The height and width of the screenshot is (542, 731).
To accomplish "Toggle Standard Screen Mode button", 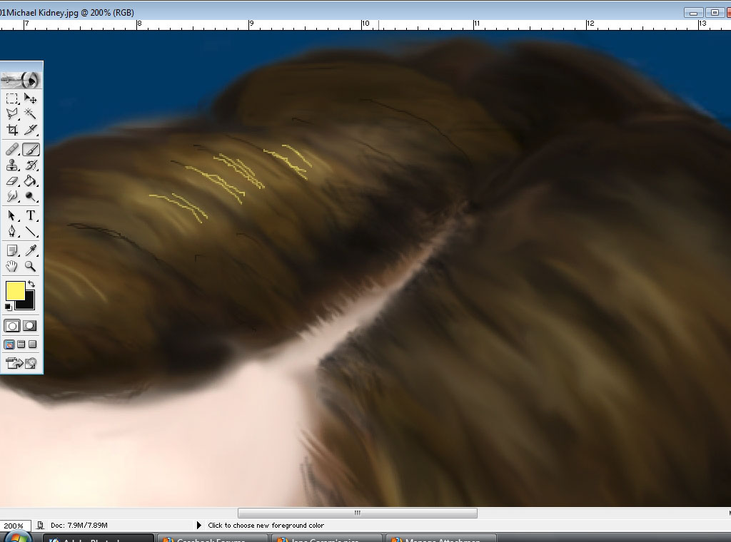I will point(9,344).
